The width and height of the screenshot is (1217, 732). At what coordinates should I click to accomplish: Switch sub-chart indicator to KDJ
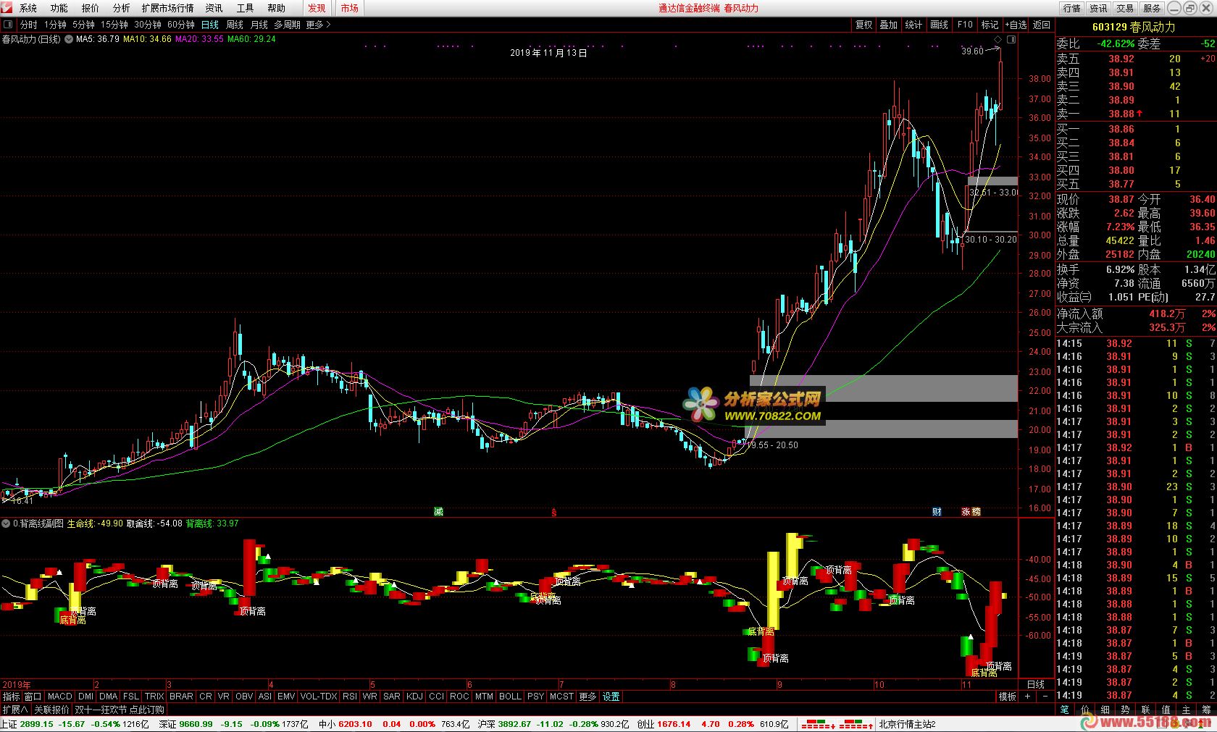tap(414, 697)
